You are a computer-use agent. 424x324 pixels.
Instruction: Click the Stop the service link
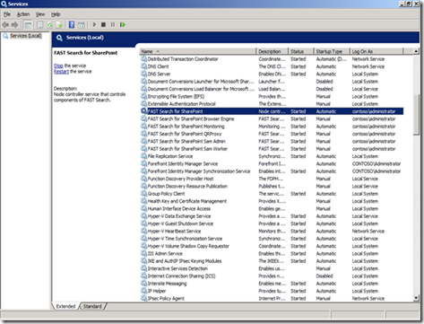coord(58,66)
